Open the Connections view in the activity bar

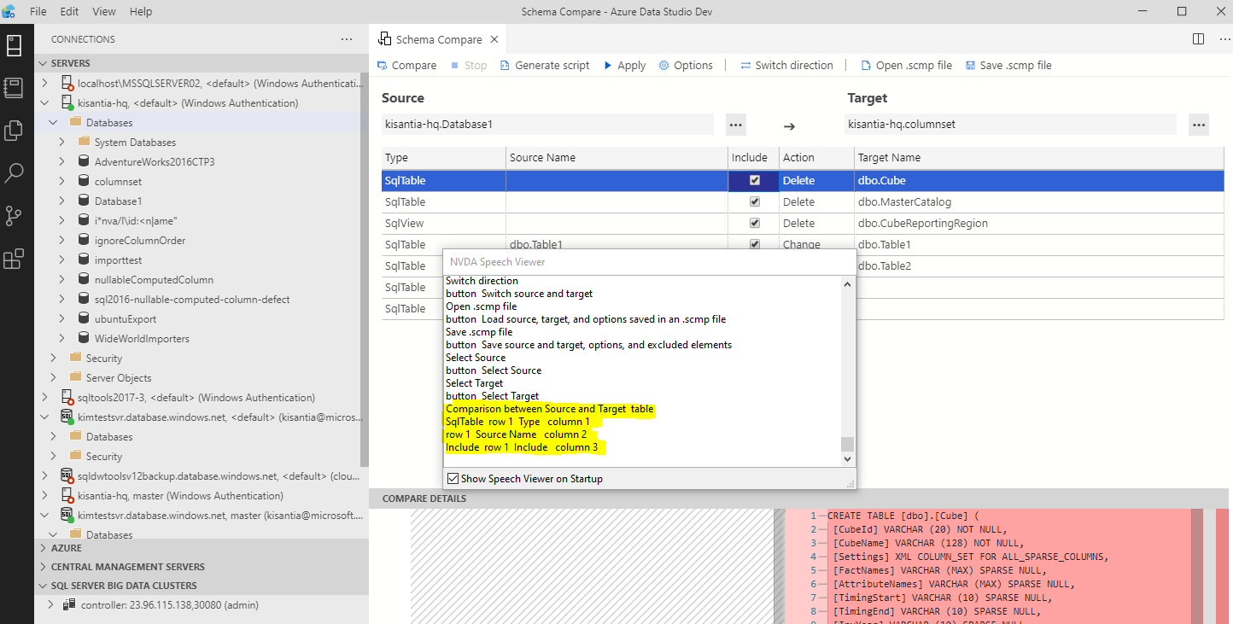[14, 46]
